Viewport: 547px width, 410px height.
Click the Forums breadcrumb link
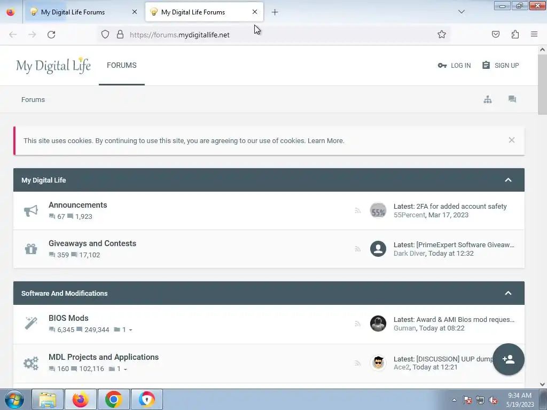click(33, 100)
